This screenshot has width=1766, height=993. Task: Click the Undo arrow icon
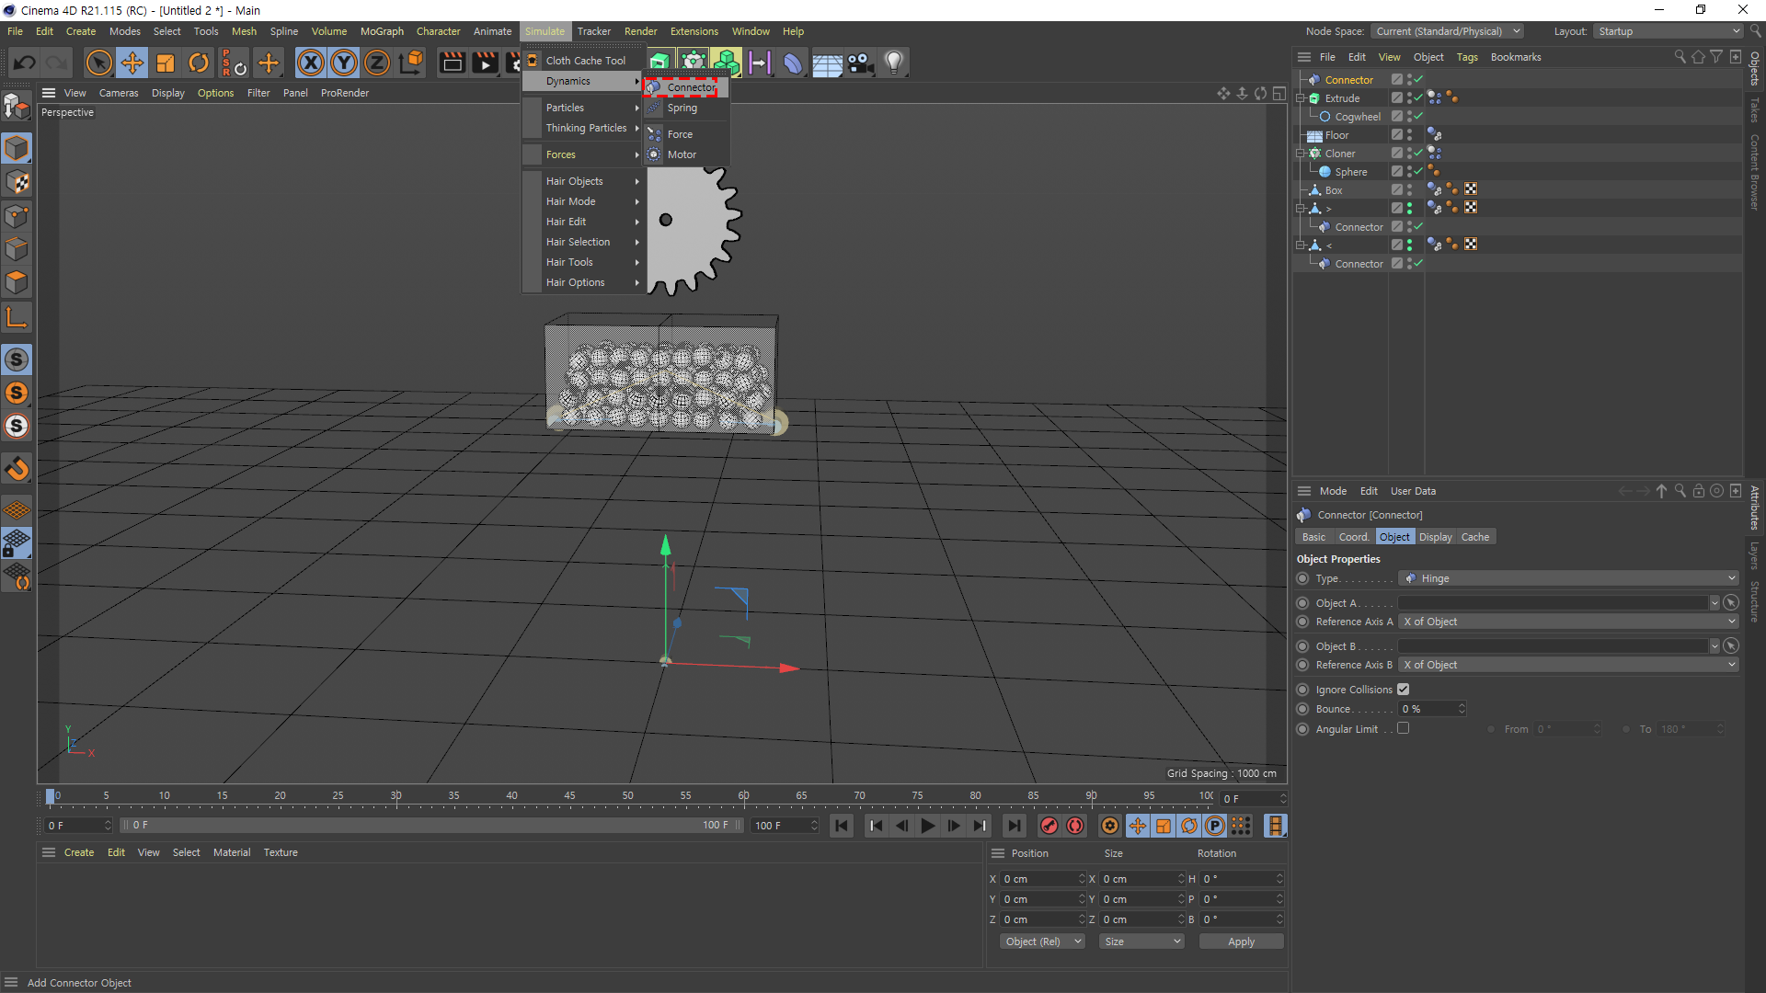point(25,63)
